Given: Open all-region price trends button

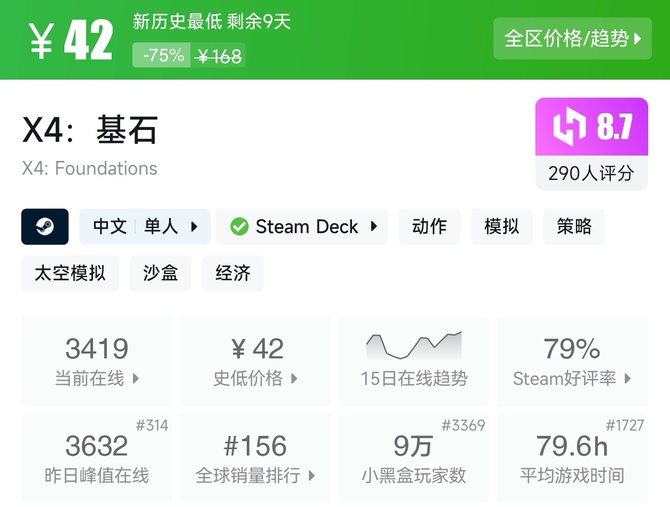Looking at the screenshot, I should [572, 38].
